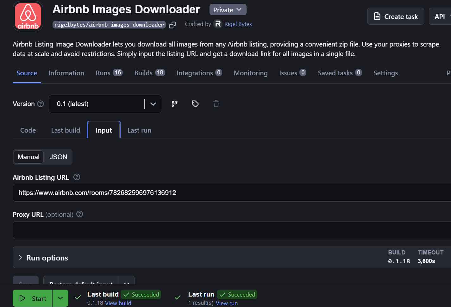Click the Airbnb Images Downloader title
This screenshot has height=307, width=451.
(x=126, y=9)
